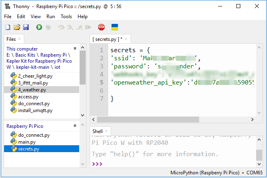This screenshot has height=178, width=267.
Task: Select the Shell tab
Action: (97, 131)
